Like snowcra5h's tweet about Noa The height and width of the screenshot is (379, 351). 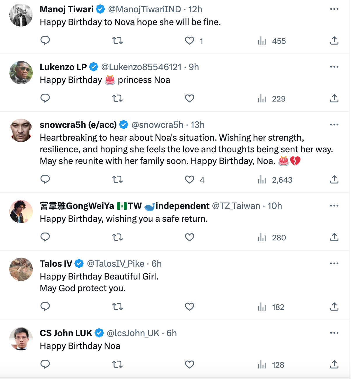click(190, 179)
